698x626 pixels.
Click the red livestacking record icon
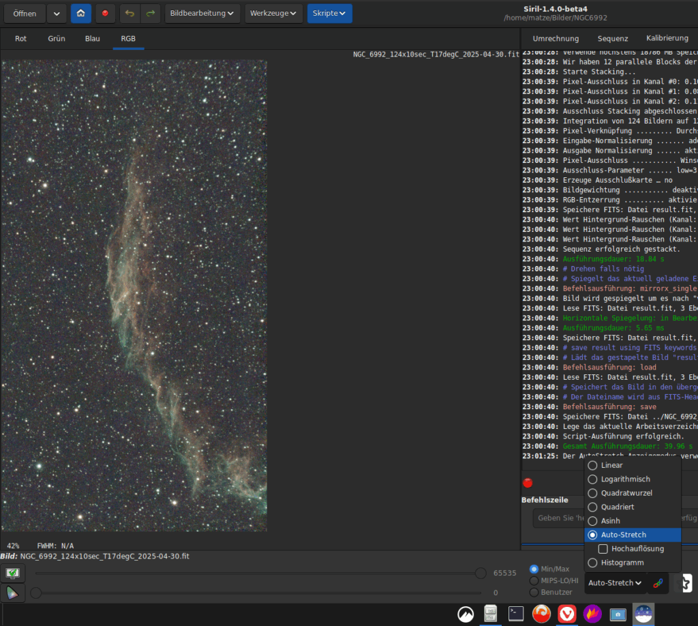click(105, 14)
